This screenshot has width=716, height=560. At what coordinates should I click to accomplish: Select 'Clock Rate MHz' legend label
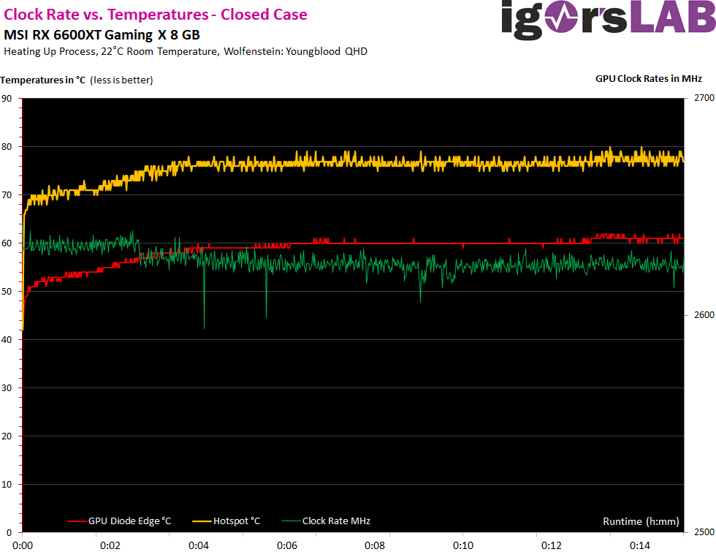click(336, 521)
